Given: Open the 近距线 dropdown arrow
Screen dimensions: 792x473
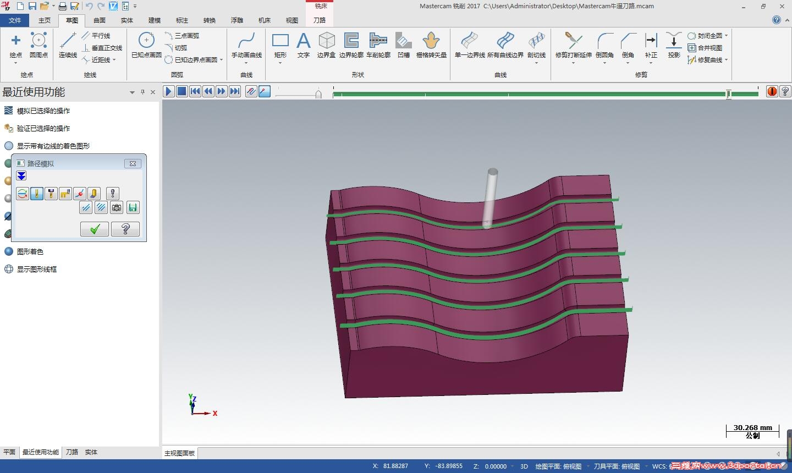Looking at the screenshot, I should tap(114, 60).
